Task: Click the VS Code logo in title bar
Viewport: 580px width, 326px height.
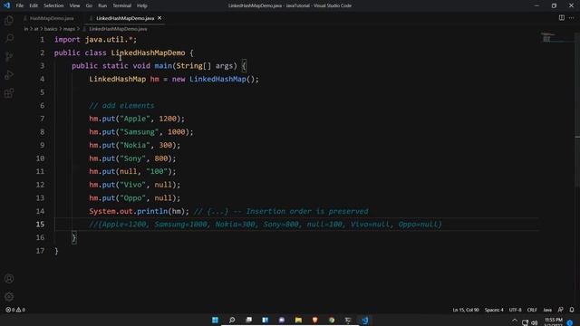Action: click(6, 5)
